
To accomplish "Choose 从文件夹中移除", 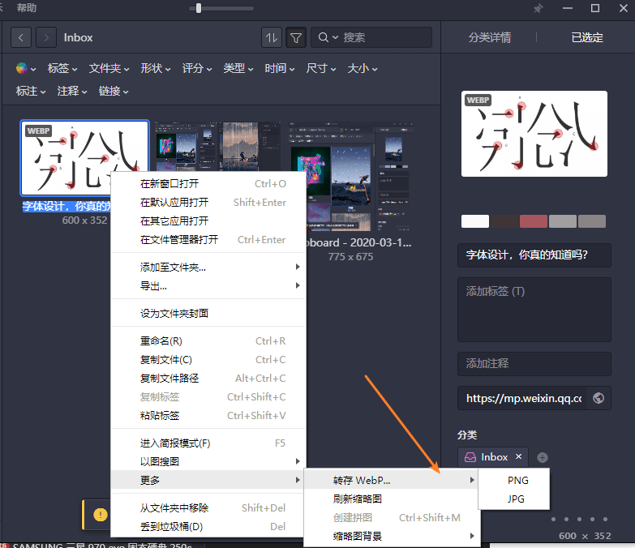I will [208, 508].
